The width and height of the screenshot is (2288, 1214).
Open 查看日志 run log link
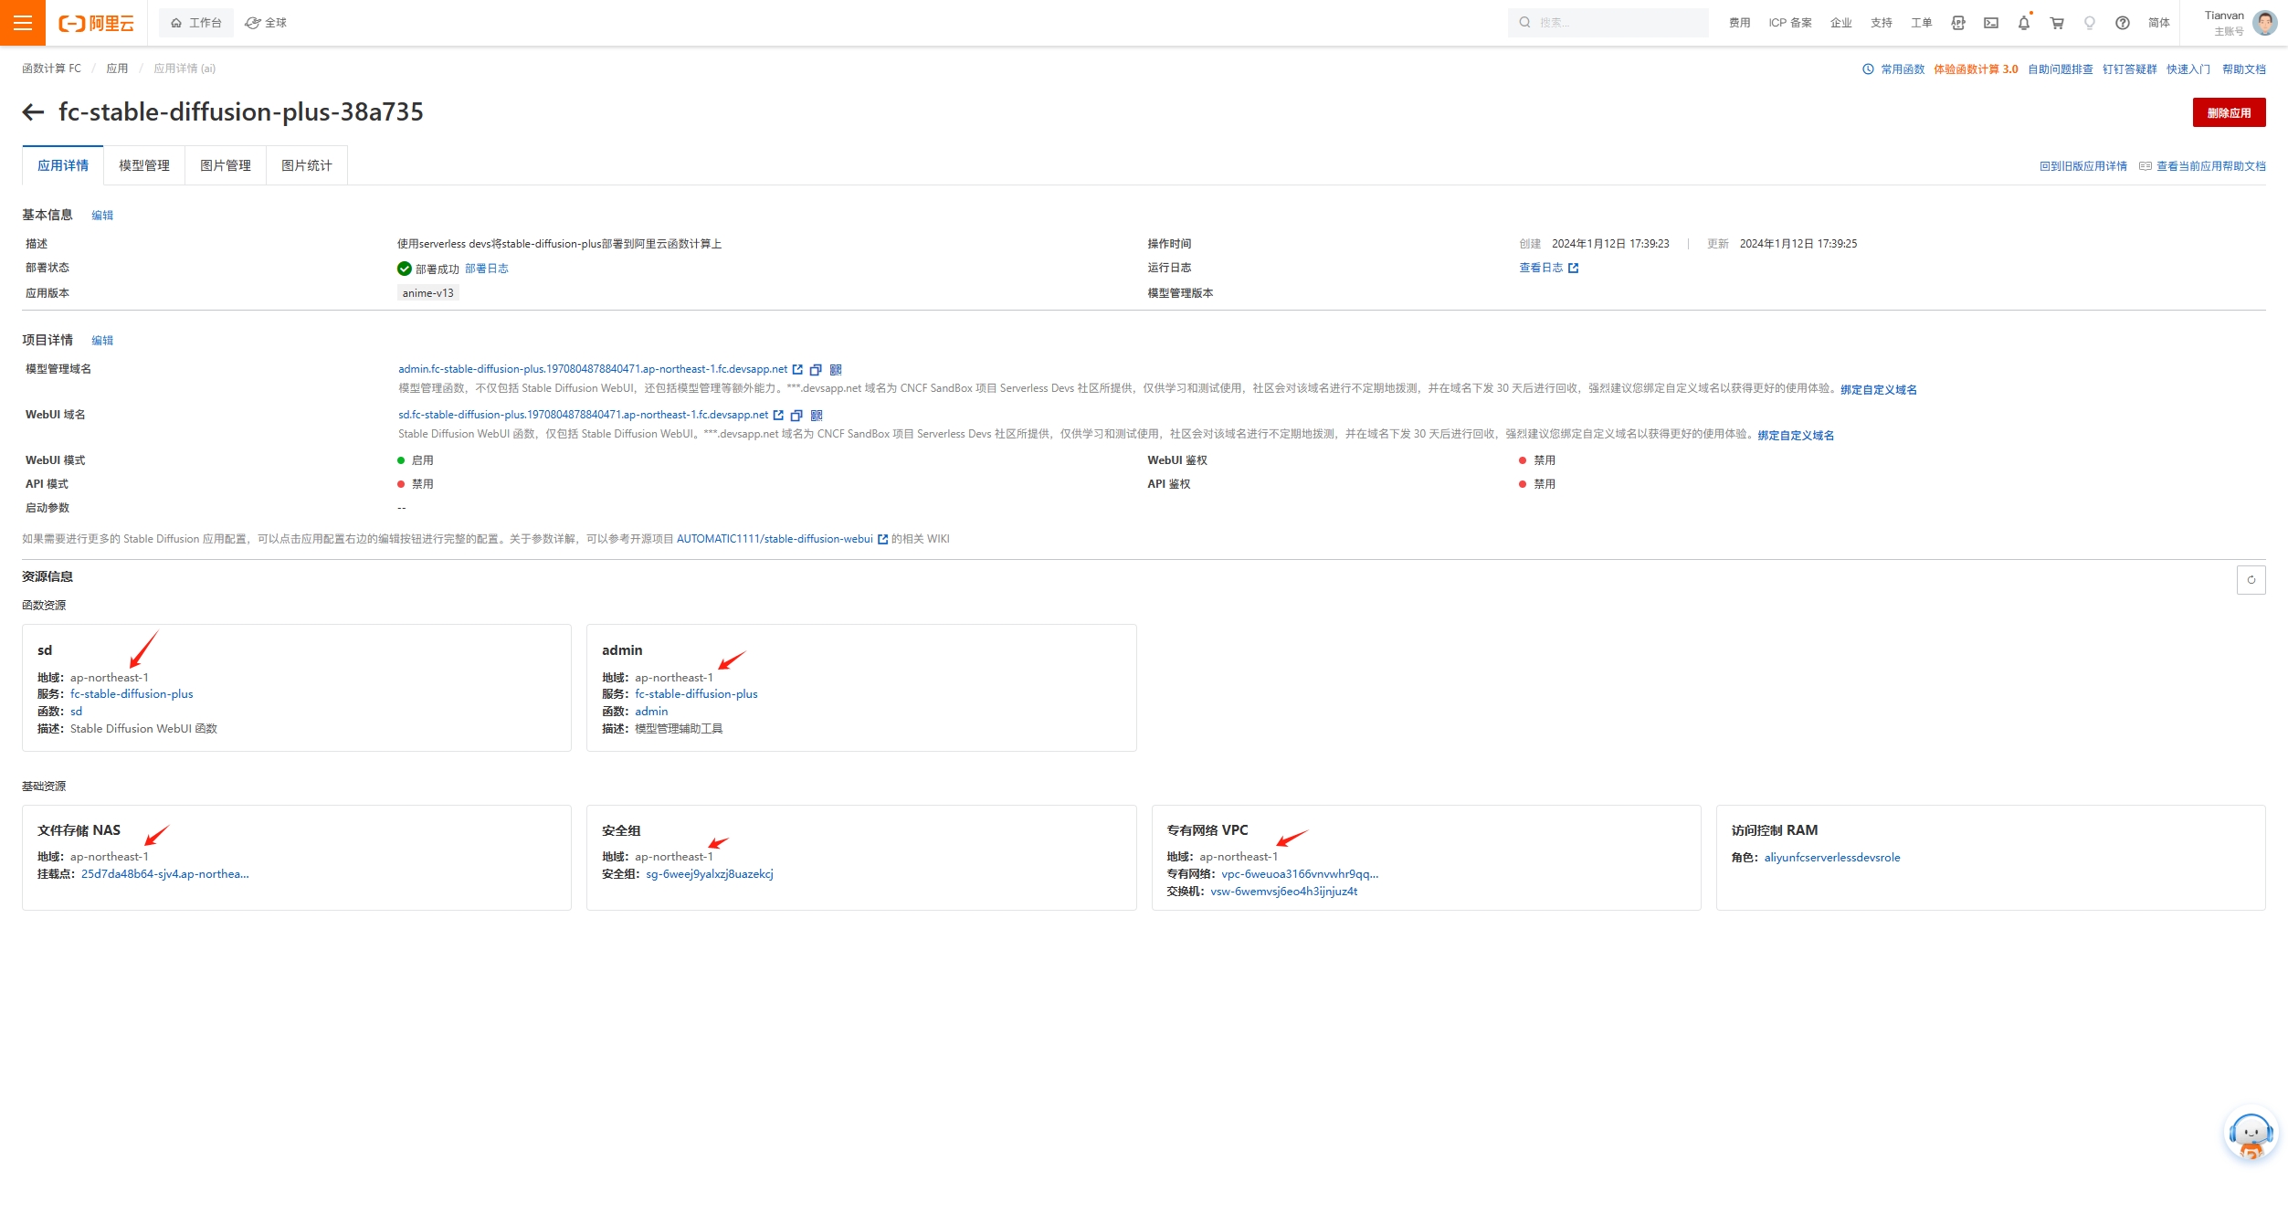click(x=1541, y=268)
